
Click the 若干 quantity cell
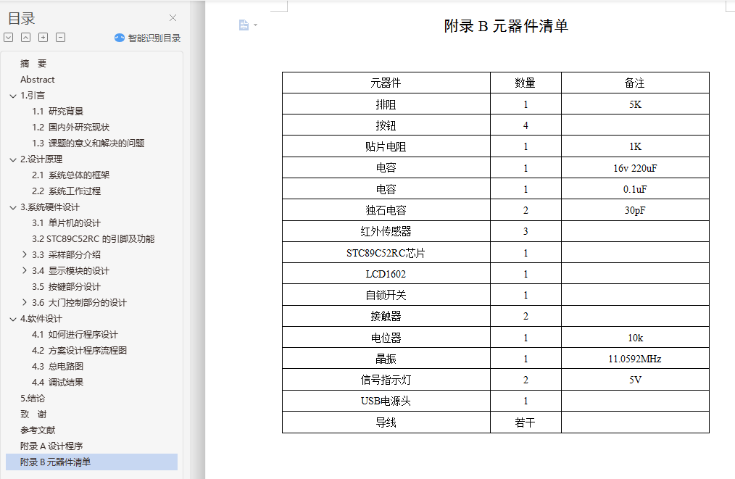[x=526, y=422]
